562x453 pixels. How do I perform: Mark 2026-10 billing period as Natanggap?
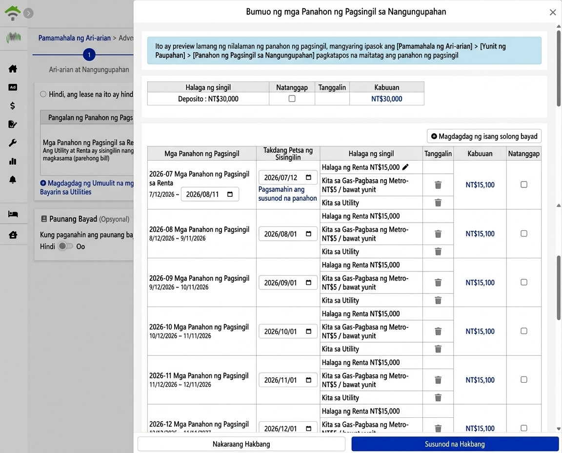pos(523,331)
